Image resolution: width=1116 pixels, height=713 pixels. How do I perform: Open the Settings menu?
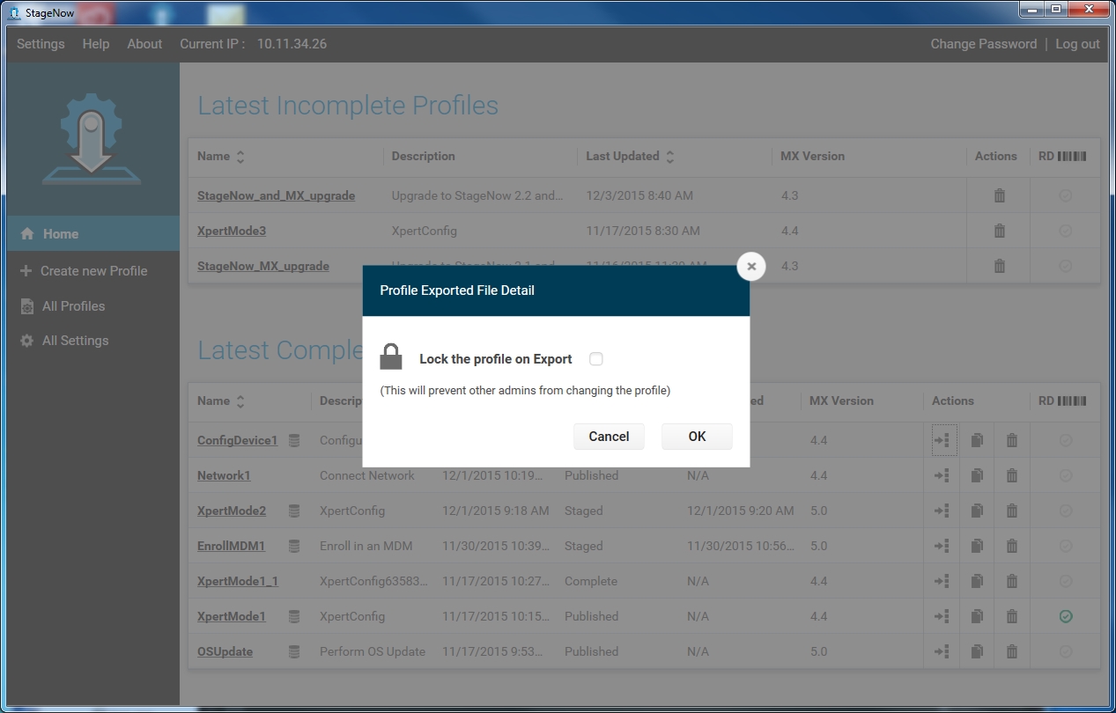click(x=41, y=44)
